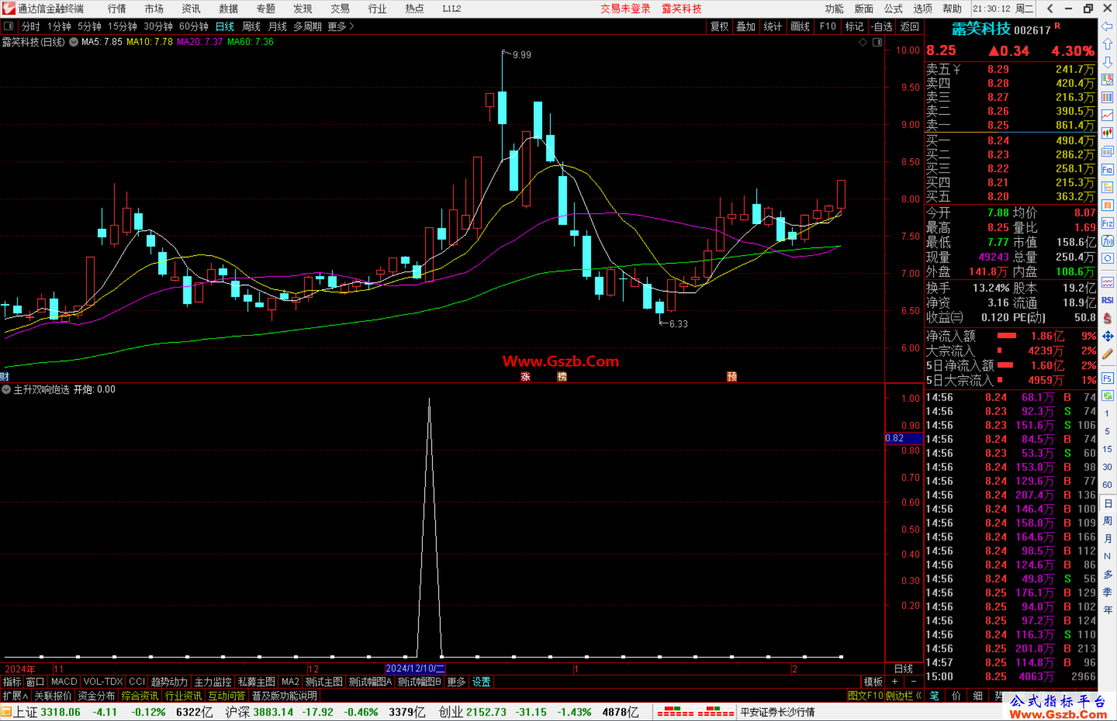Click the blue 0.82 value marker on axis
This screenshot has height=721, width=1117.
click(904, 438)
